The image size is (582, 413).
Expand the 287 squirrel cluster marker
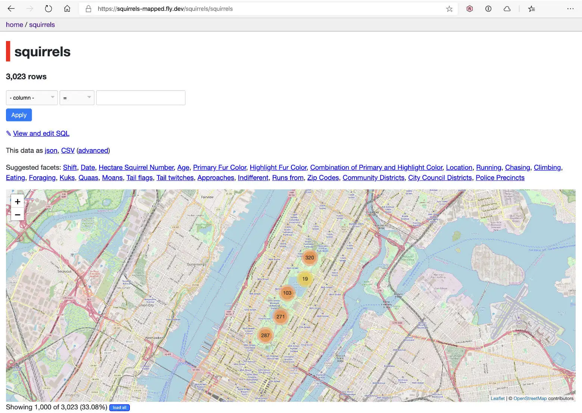click(x=265, y=335)
